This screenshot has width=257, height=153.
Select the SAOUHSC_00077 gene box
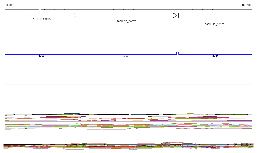pos(215,16)
